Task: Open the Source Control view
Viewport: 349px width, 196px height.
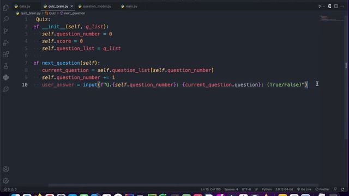Action: coord(6,31)
